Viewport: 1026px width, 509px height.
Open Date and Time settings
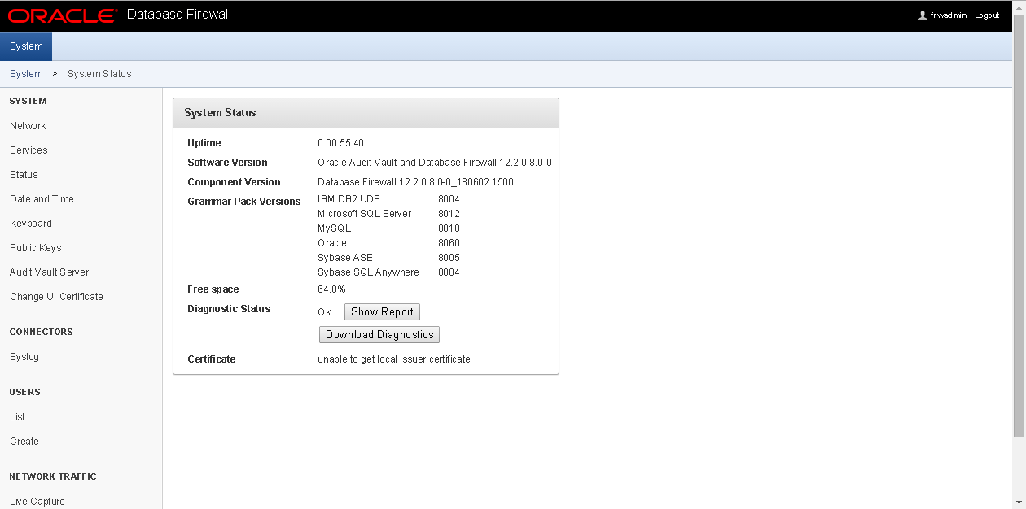[42, 199]
